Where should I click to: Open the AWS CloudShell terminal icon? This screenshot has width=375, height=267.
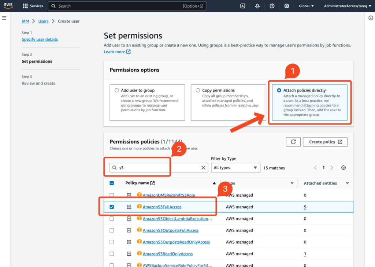click(x=243, y=6)
